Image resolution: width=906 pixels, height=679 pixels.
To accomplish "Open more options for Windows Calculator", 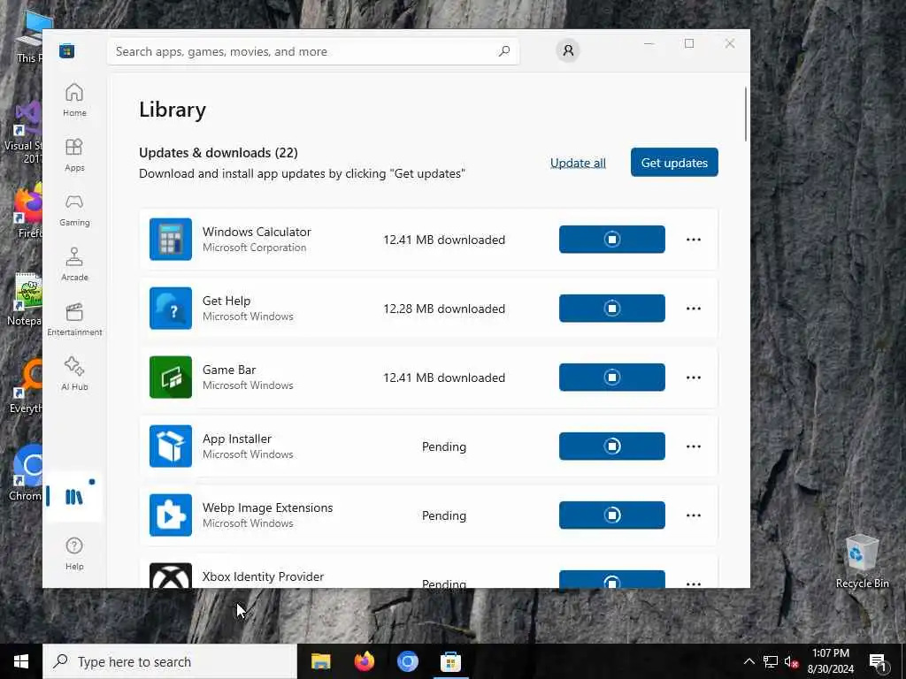I will (694, 239).
